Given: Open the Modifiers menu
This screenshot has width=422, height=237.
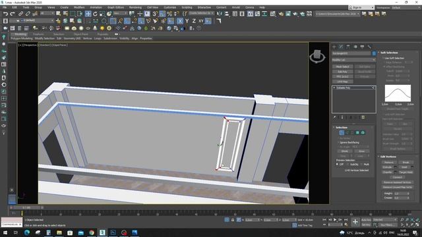Looking at the screenshot, I should point(79,7).
